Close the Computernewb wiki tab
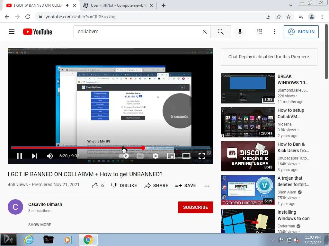 point(151,5)
